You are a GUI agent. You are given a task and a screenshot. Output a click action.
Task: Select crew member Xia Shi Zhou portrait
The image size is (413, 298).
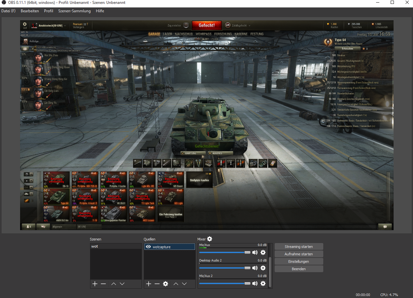[39, 58]
